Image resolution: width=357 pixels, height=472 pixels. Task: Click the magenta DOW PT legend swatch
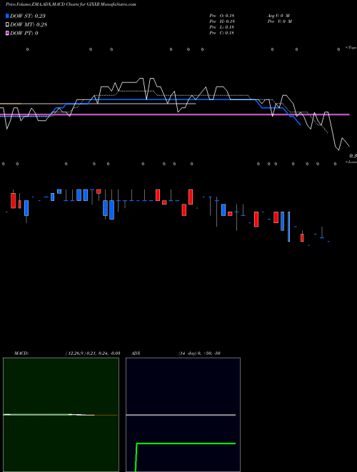tap(7, 33)
